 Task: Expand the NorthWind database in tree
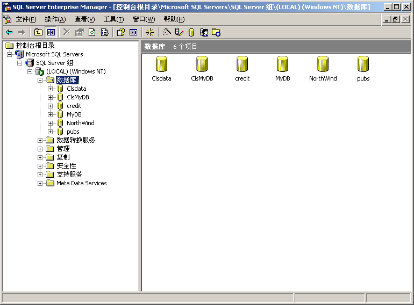pyautogui.click(x=50, y=123)
